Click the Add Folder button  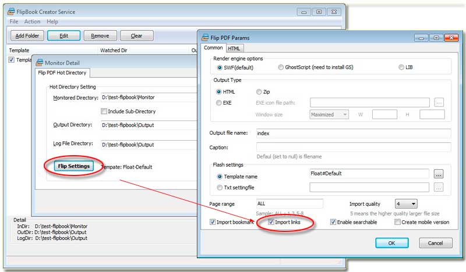(27, 35)
